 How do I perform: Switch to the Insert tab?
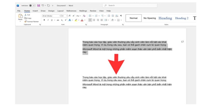(35, 11)
